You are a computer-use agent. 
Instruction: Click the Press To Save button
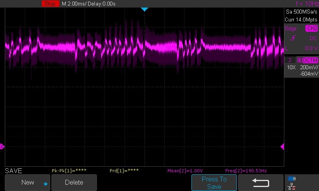click(x=214, y=183)
